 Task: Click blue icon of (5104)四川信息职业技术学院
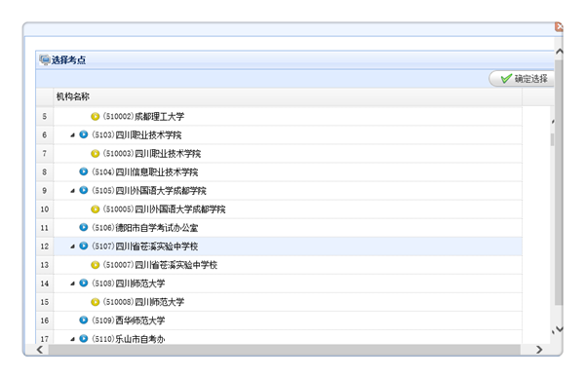click(x=84, y=171)
